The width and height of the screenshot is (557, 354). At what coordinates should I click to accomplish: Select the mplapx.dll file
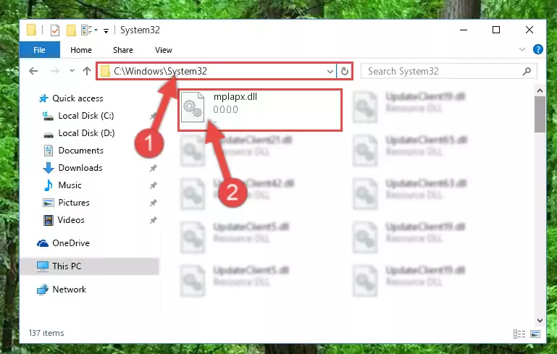point(260,110)
